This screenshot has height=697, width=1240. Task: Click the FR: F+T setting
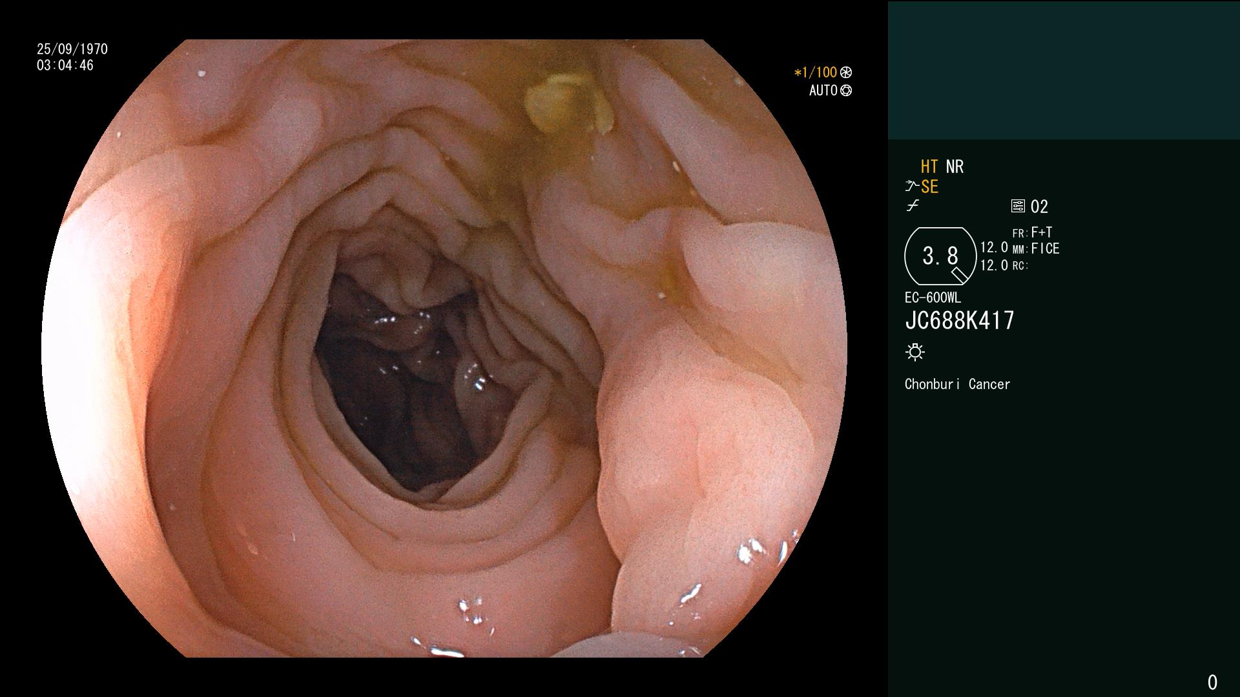click(1033, 232)
